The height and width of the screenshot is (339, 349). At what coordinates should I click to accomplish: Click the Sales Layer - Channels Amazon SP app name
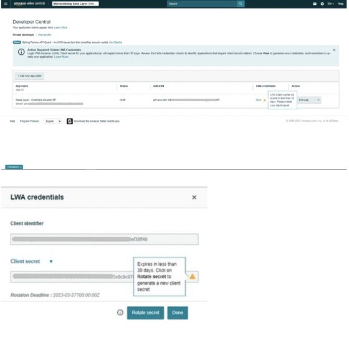pos(36,100)
